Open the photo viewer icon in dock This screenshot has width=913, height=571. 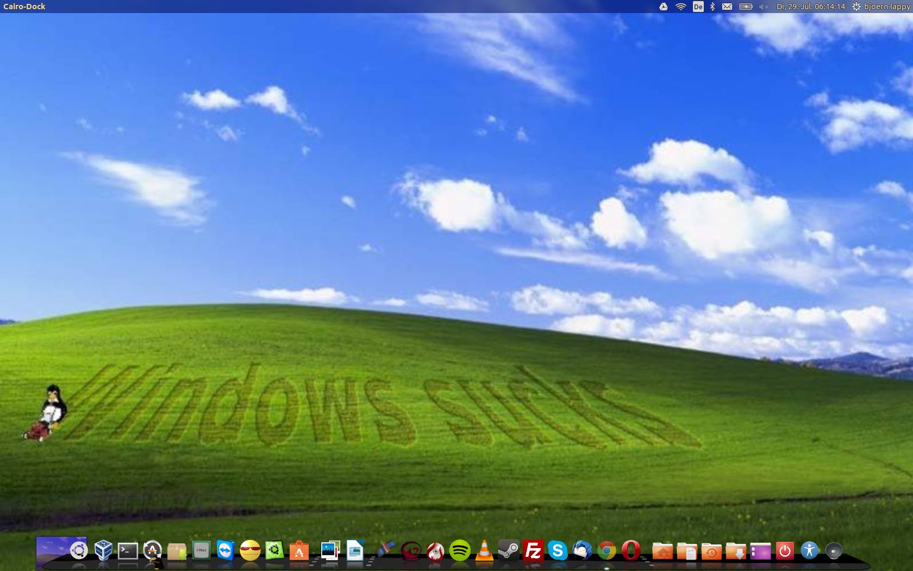330,550
